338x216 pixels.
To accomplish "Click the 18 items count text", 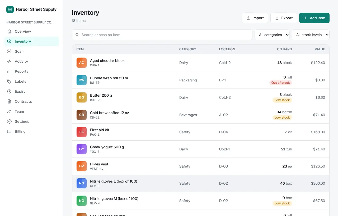I will (79, 21).
